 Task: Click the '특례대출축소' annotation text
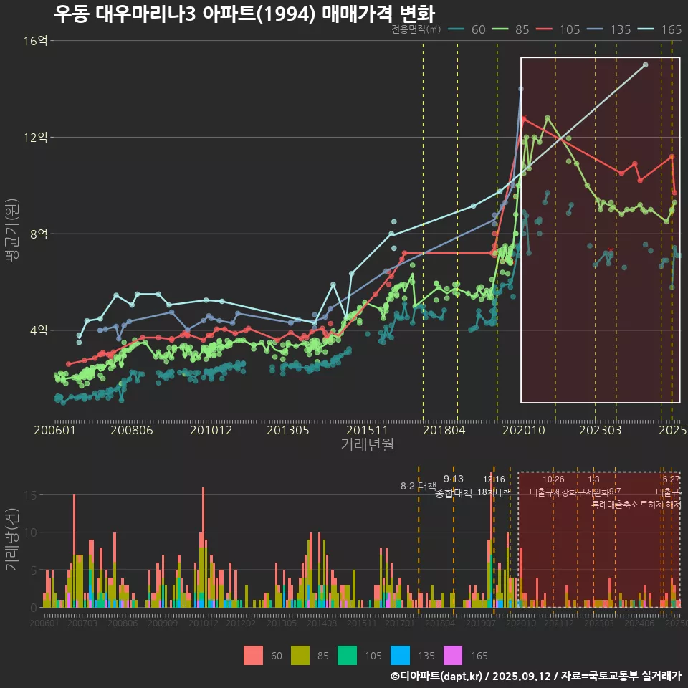[x=615, y=505]
